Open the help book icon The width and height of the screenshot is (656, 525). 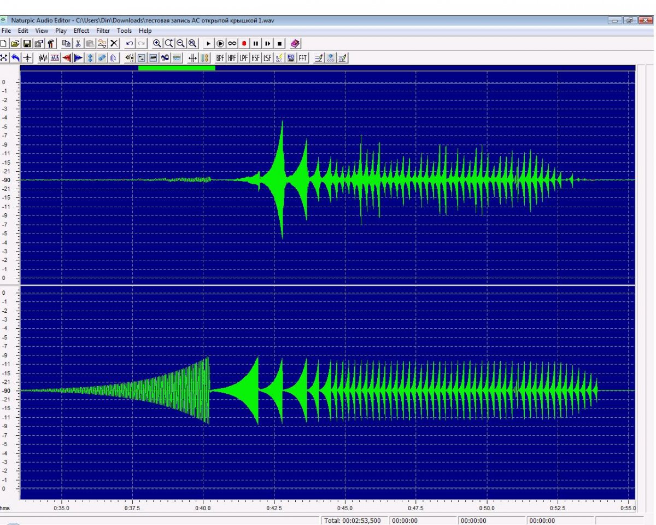[295, 43]
